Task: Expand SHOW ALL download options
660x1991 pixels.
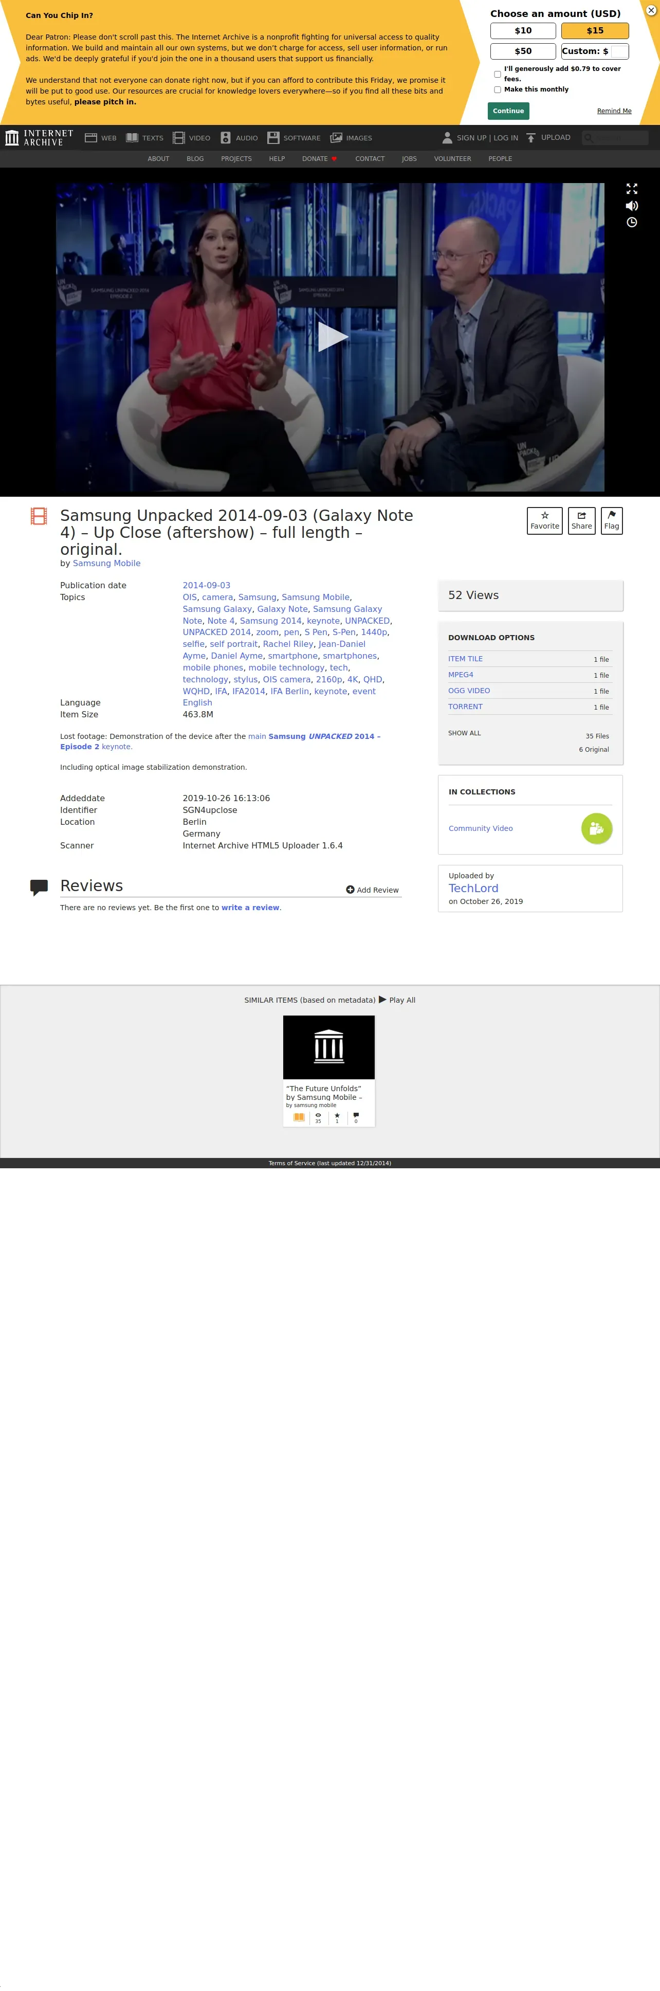Action: point(465,733)
